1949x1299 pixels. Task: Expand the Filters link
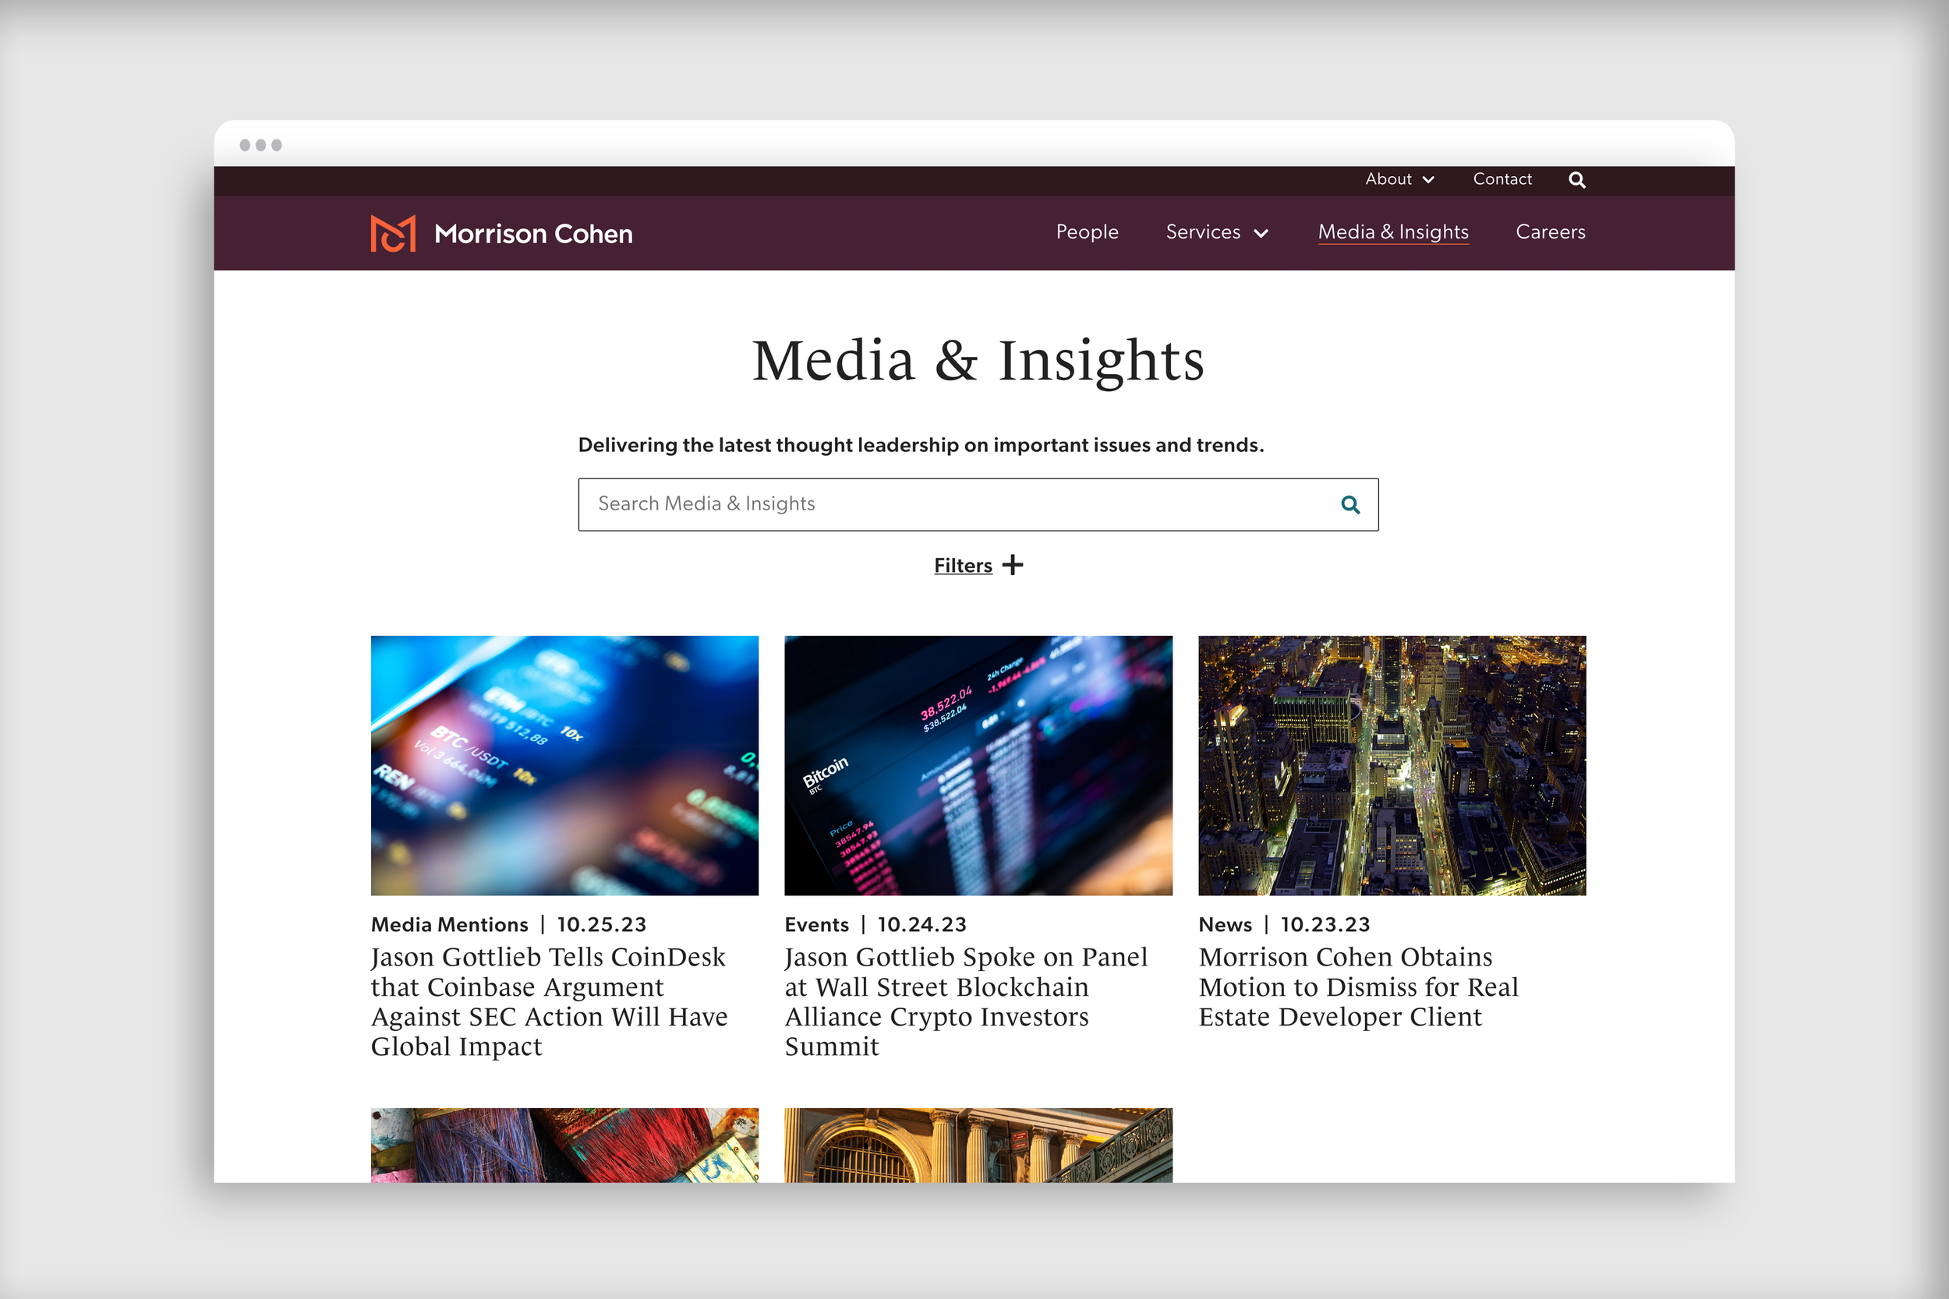pos(963,566)
